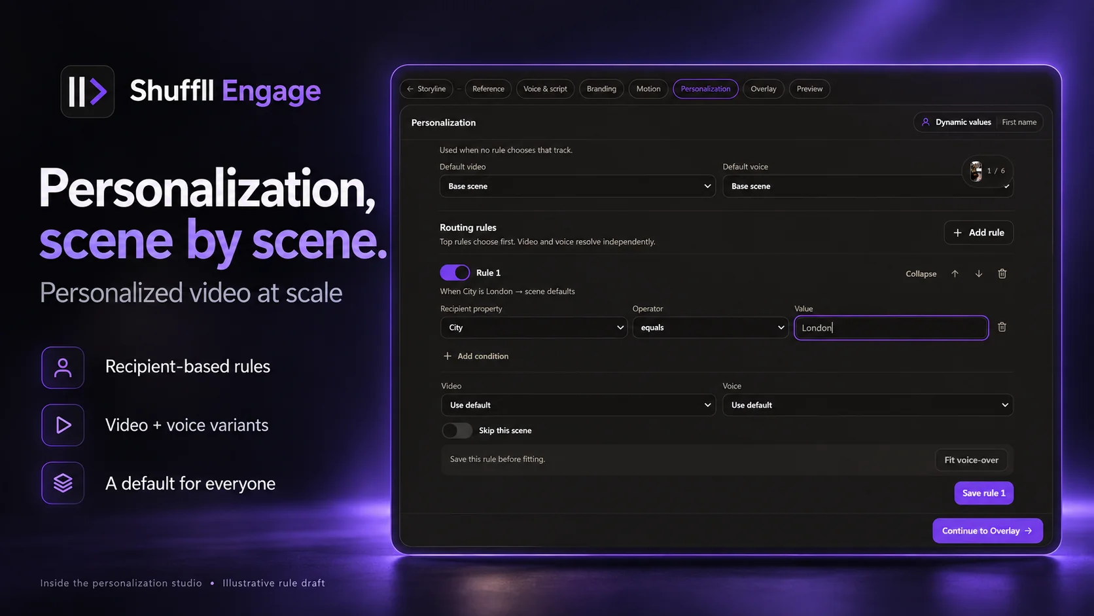Open the Voice & script tab
The image size is (1094, 616).
click(x=545, y=89)
